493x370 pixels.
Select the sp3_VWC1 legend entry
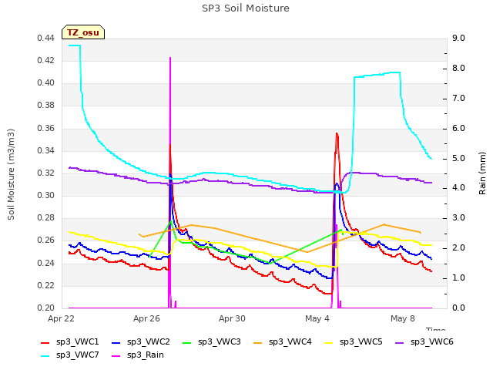tap(70, 342)
